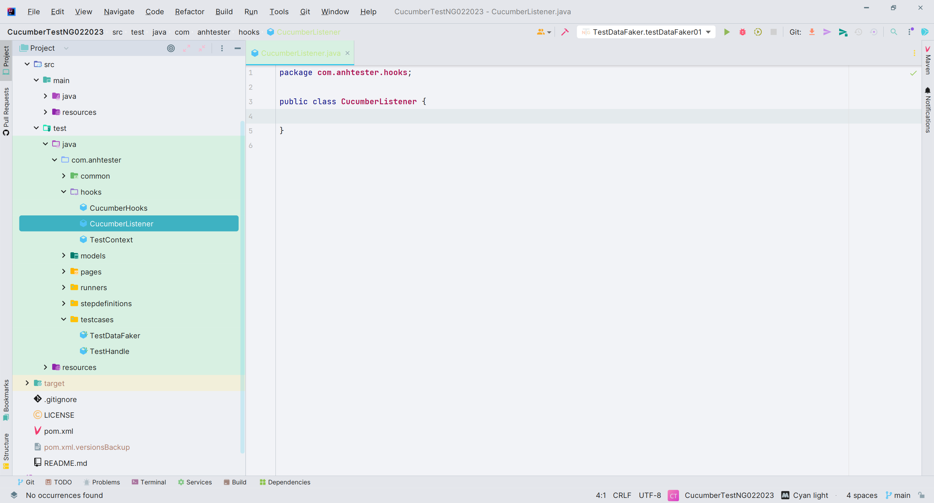Open the Refactor menu
Image resolution: width=934 pixels, height=503 pixels.
(189, 12)
